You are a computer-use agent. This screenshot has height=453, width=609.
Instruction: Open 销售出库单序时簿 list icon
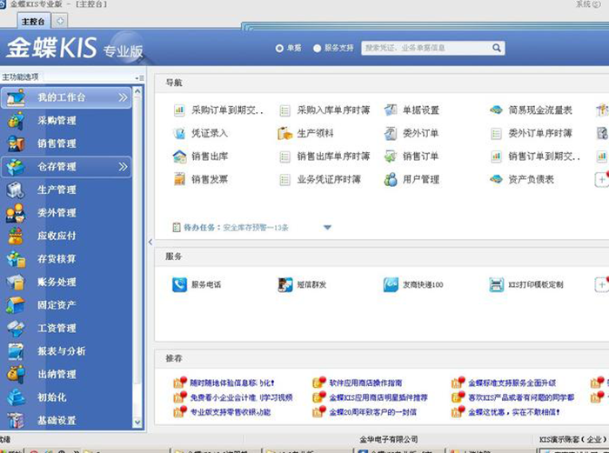(284, 157)
